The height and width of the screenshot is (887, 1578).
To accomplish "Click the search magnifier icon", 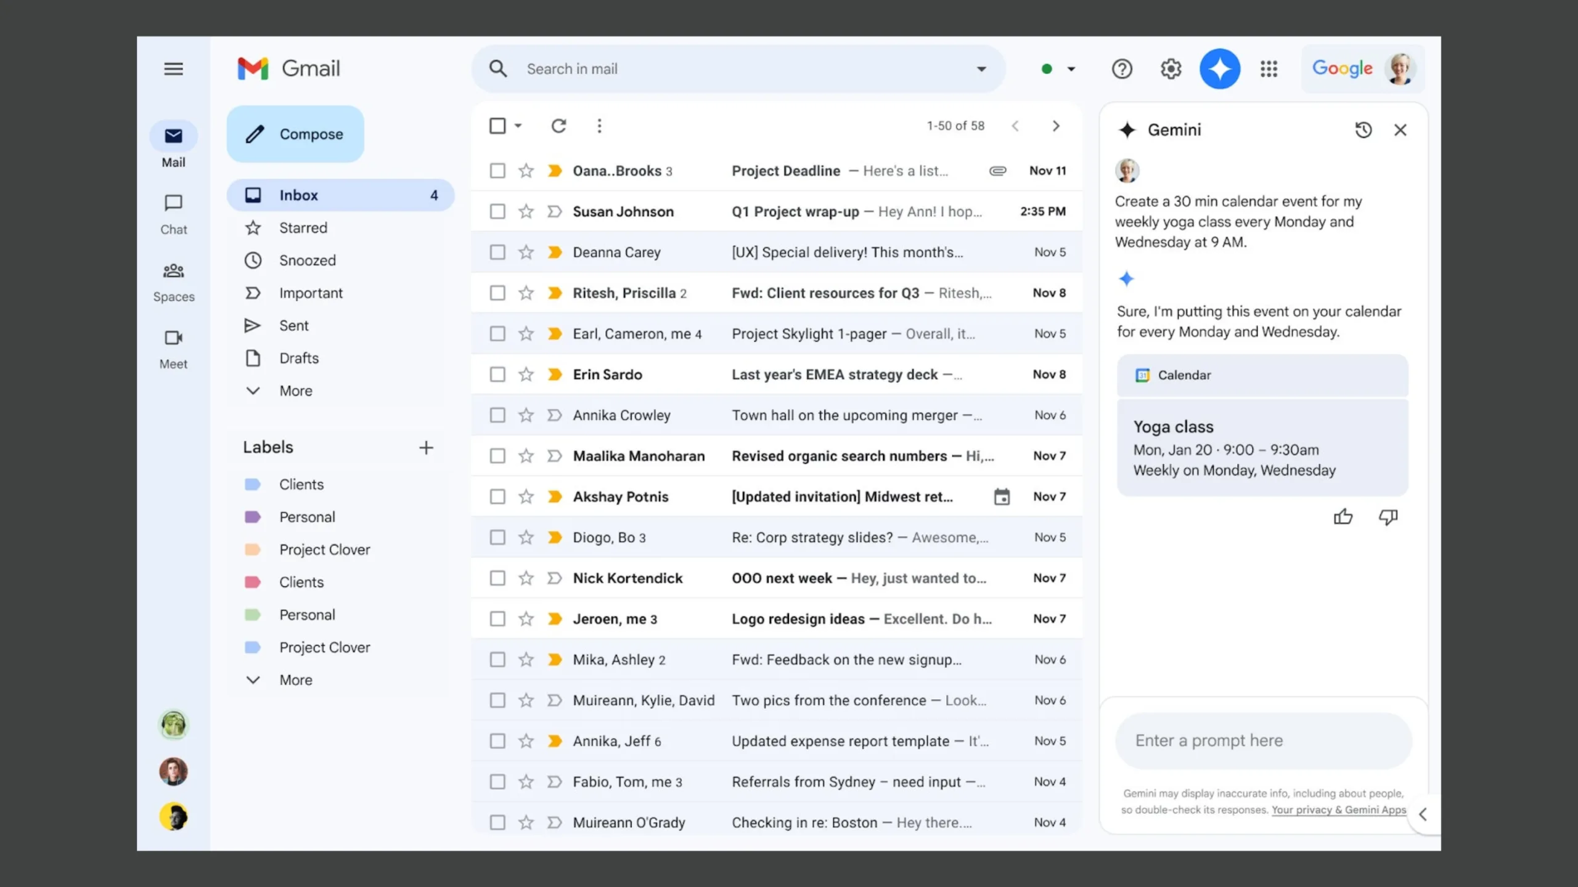I will tap(498, 68).
